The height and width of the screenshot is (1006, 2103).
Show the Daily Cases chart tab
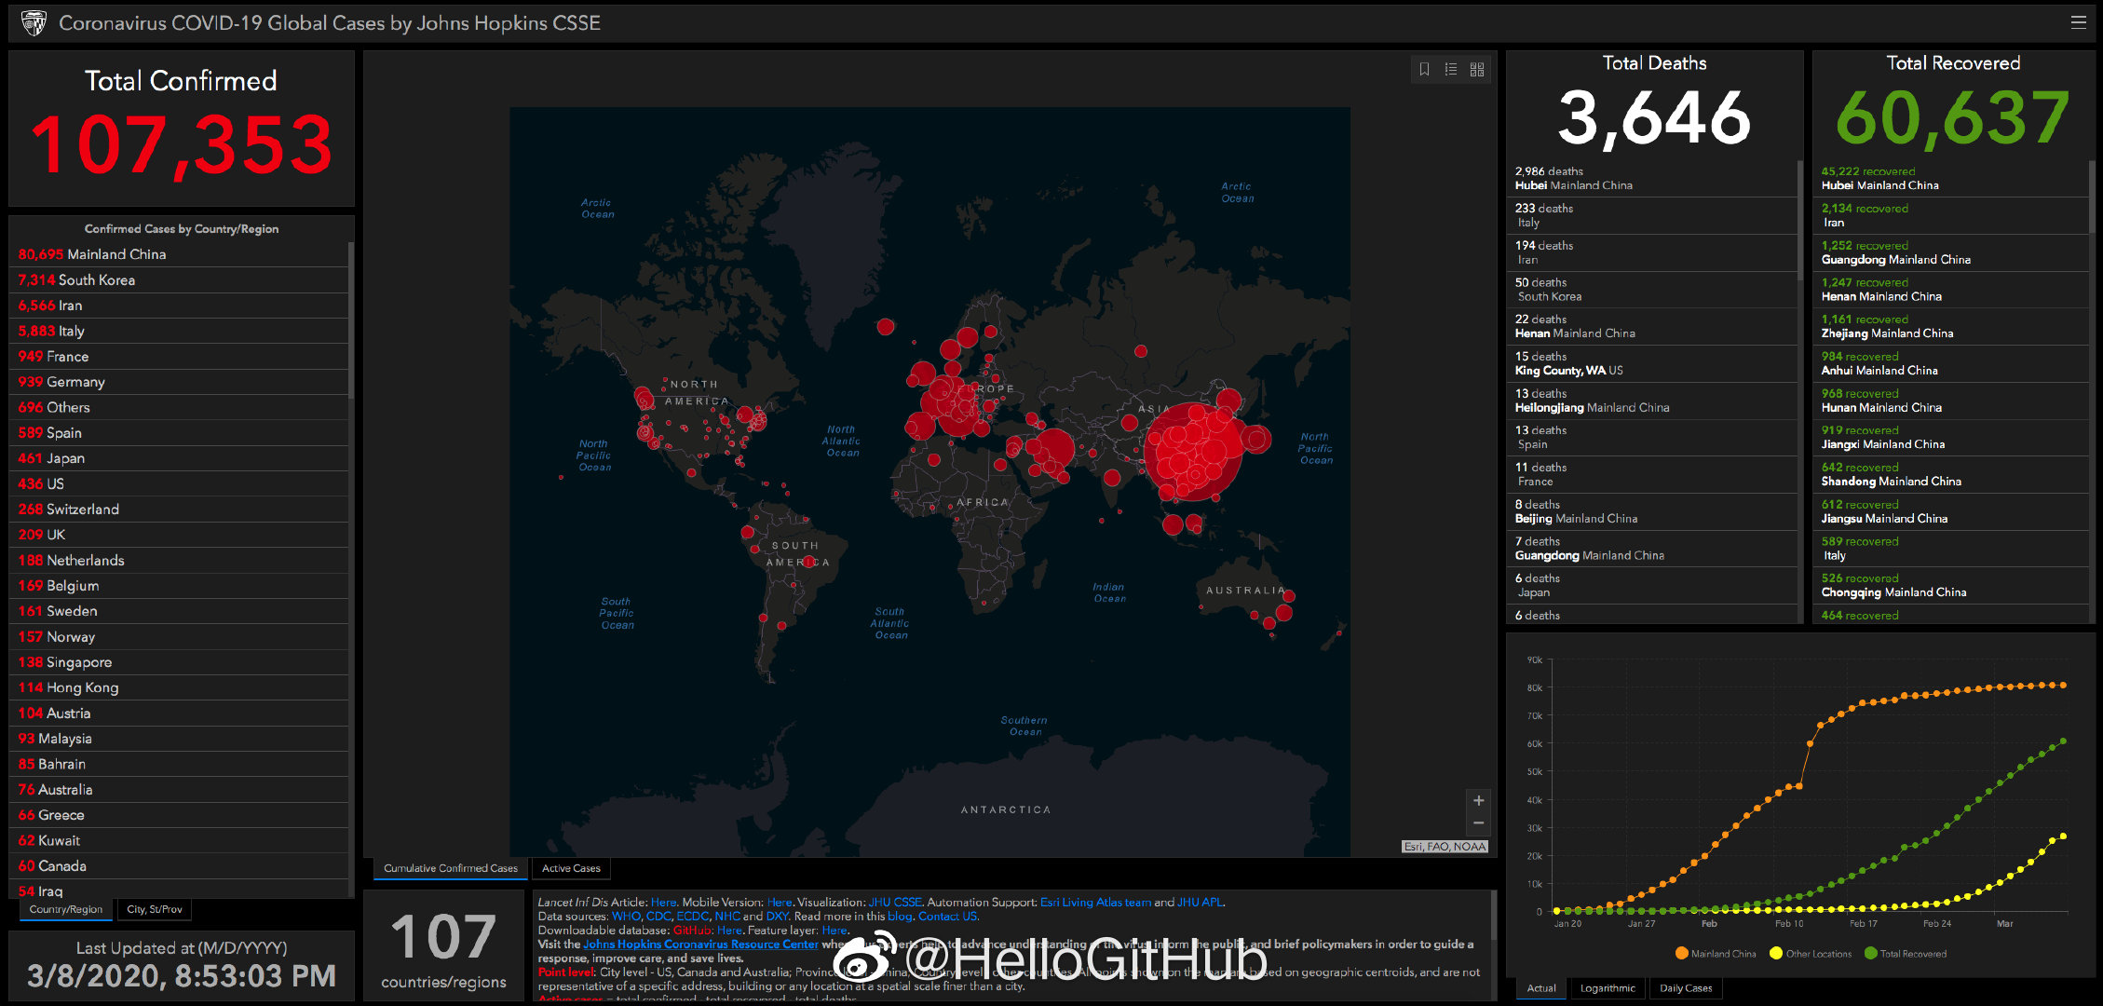pos(1686,988)
